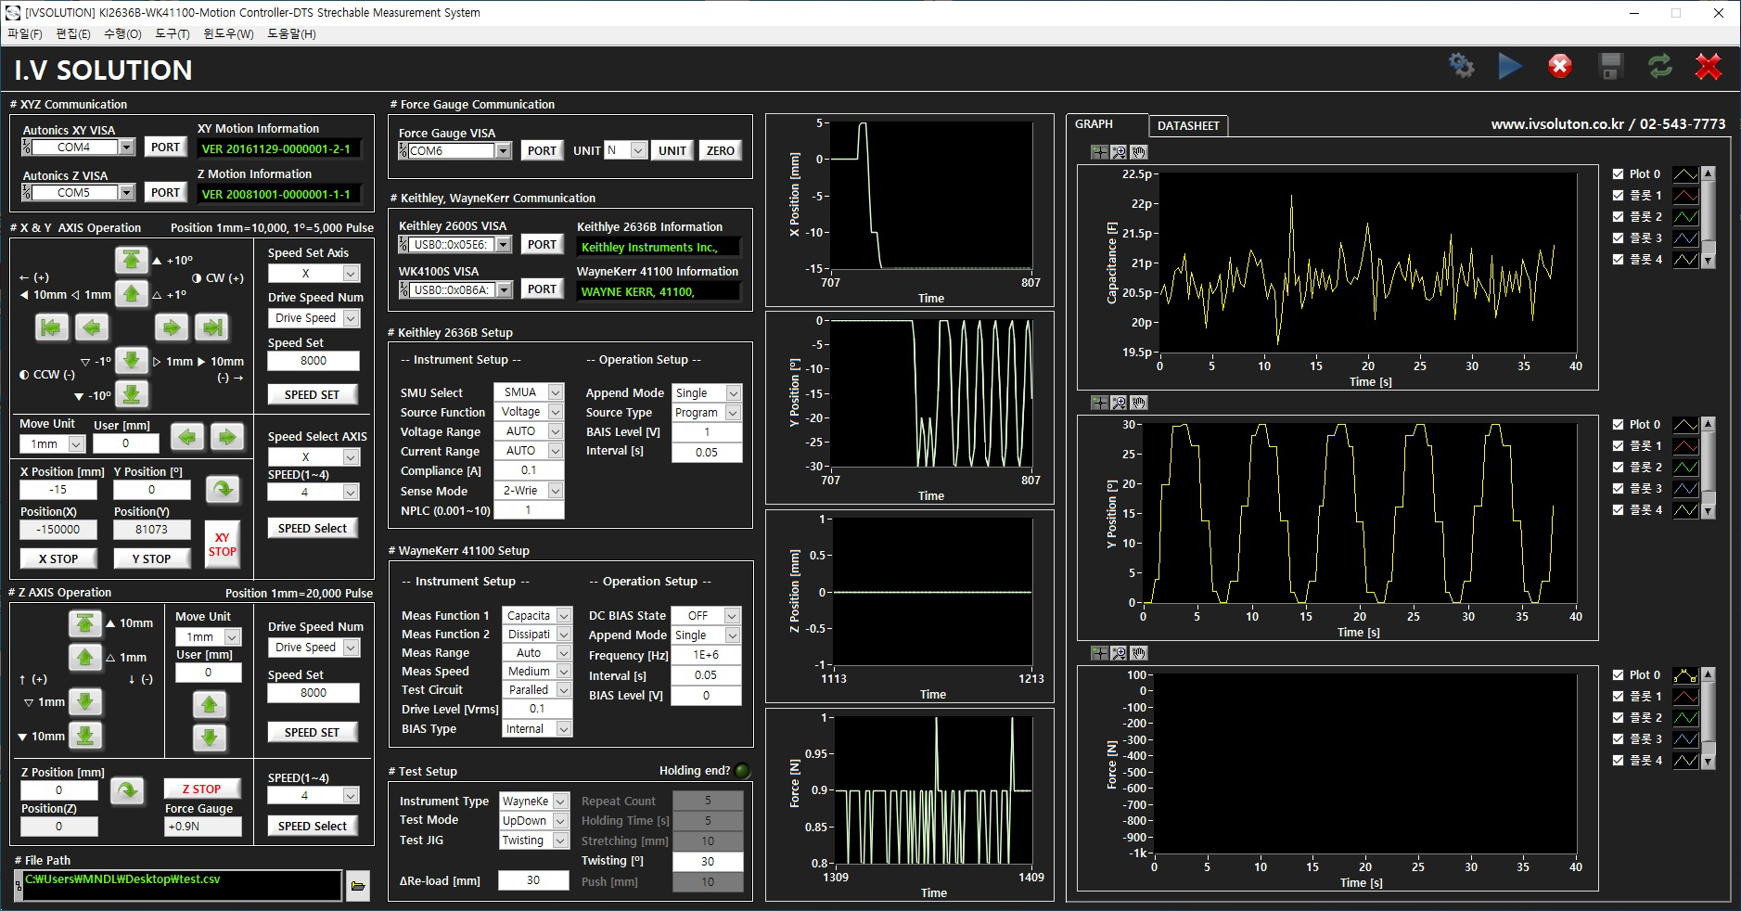The image size is (1741, 911).
Task: Click the green refresh arrows icon
Action: click(x=1659, y=66)
